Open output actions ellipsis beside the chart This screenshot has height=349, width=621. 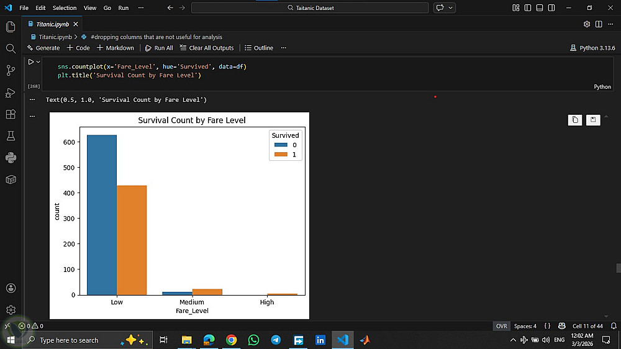coord(32,116)
